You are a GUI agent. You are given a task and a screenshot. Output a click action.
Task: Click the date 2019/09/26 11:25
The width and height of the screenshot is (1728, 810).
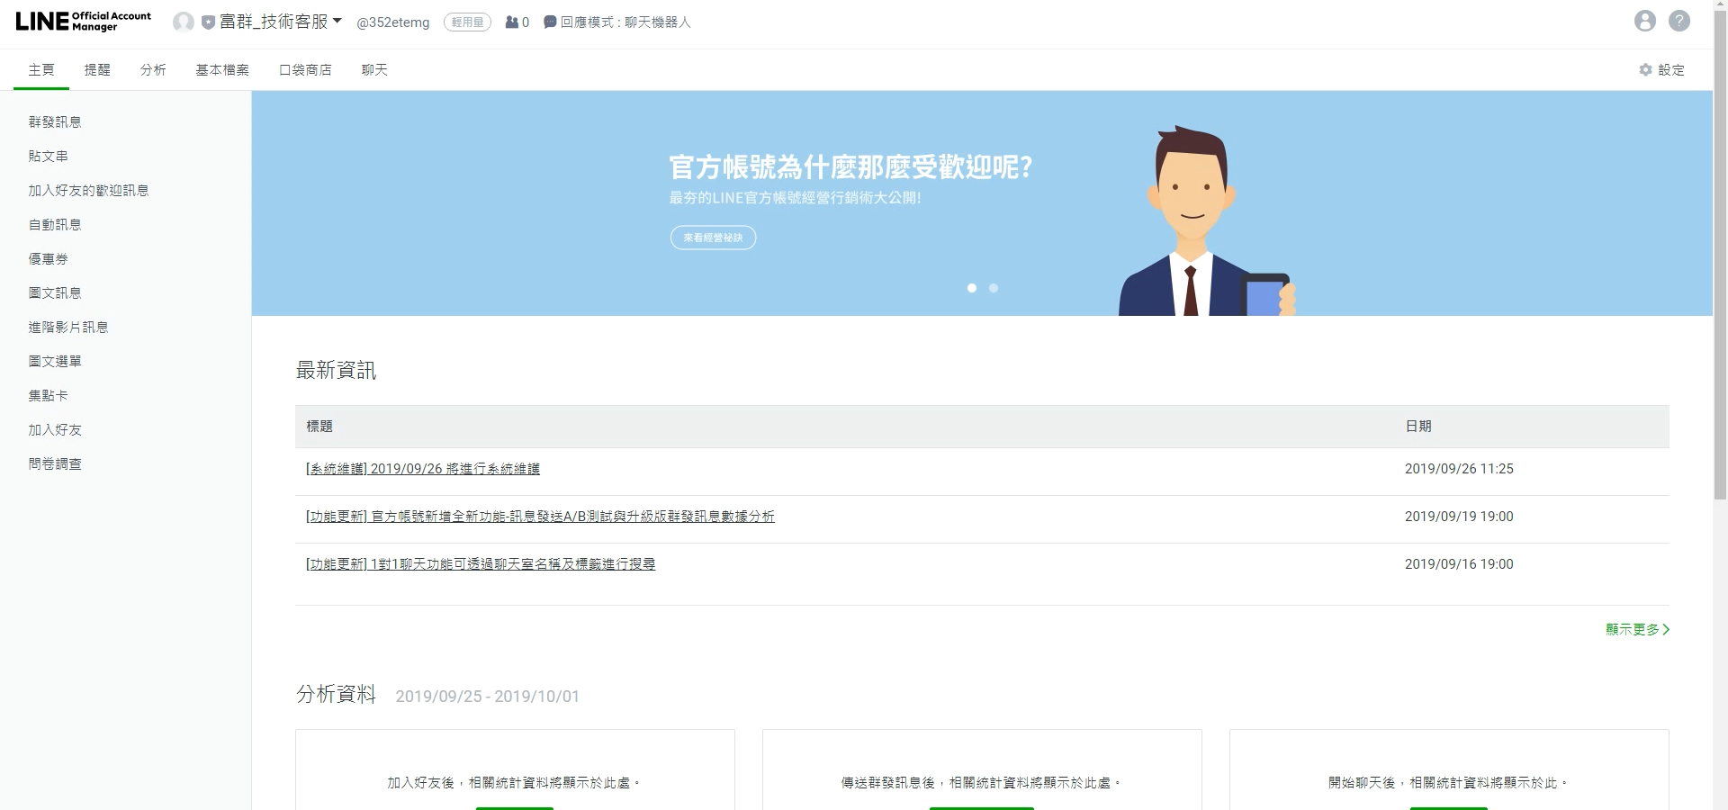tap(1459, 469)
